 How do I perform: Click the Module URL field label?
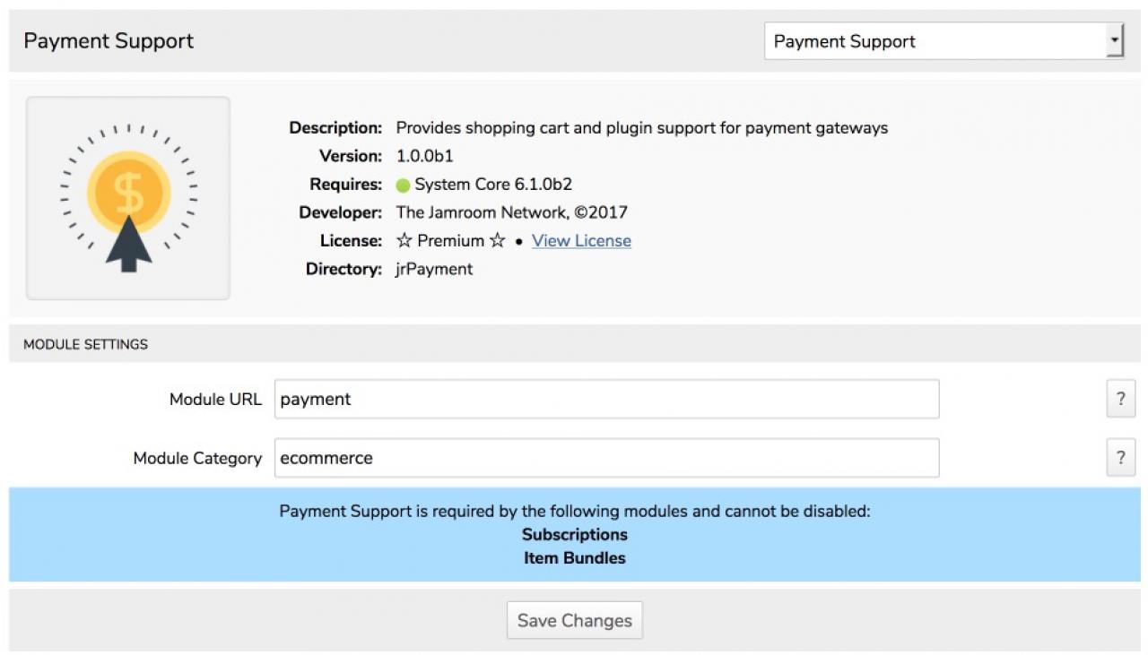[x=215, y=400]
